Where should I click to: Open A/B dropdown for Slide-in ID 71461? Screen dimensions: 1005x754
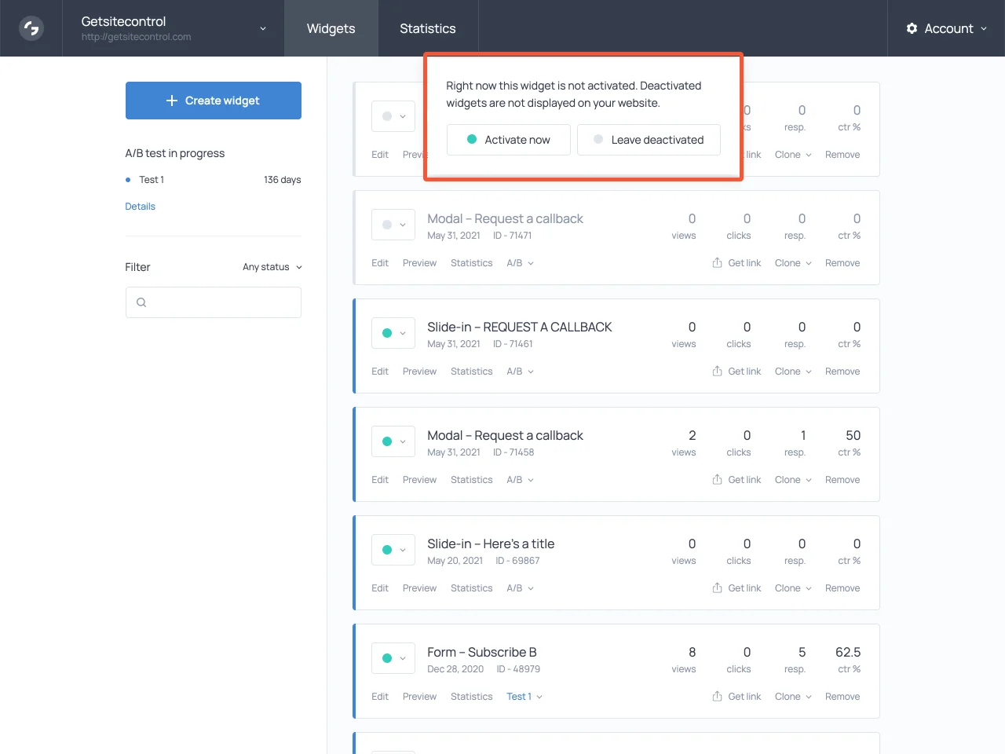(x=521, y=372)
